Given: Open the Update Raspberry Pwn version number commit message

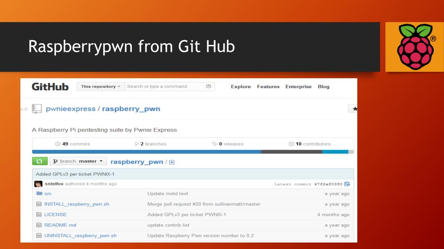Looking at the screenshot, I should pyautogui.click(x=200, y=236).
